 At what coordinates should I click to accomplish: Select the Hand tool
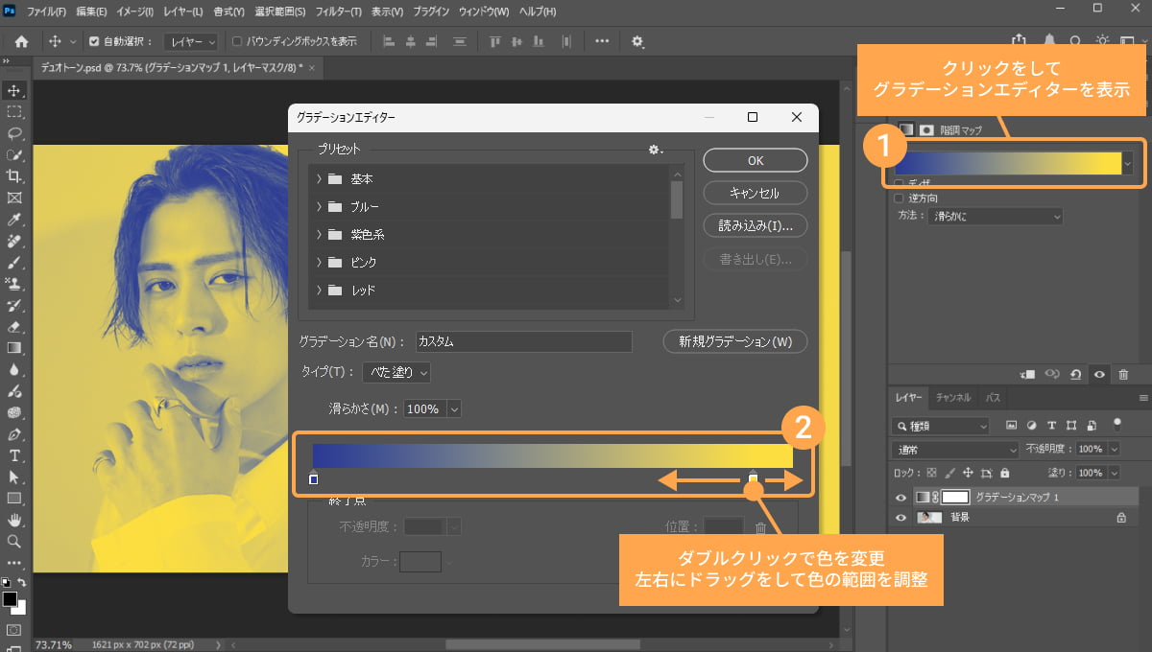pyautogui.click(x=13, y=520)
